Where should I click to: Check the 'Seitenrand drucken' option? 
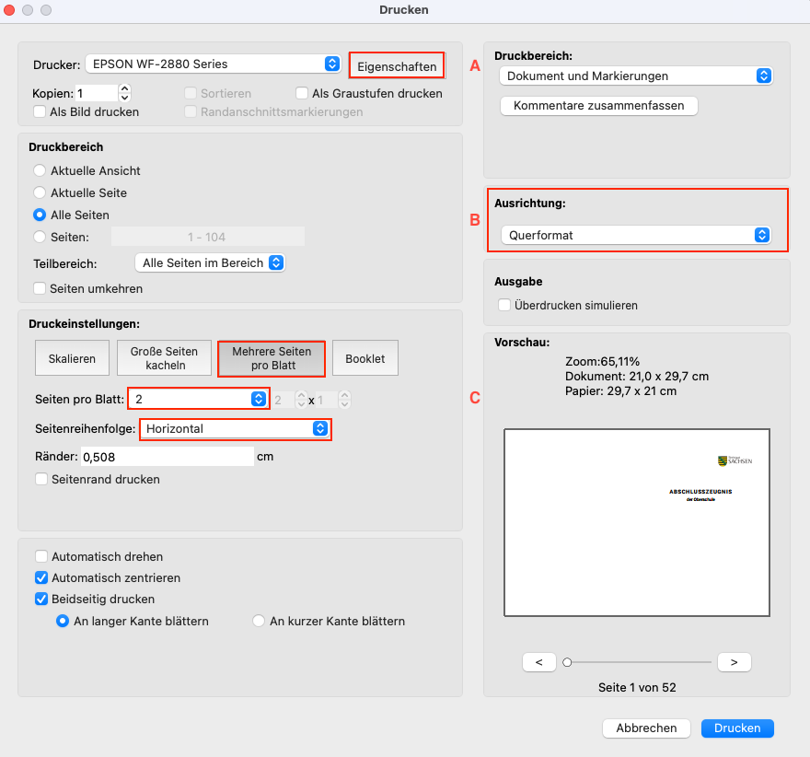[40, 479]
